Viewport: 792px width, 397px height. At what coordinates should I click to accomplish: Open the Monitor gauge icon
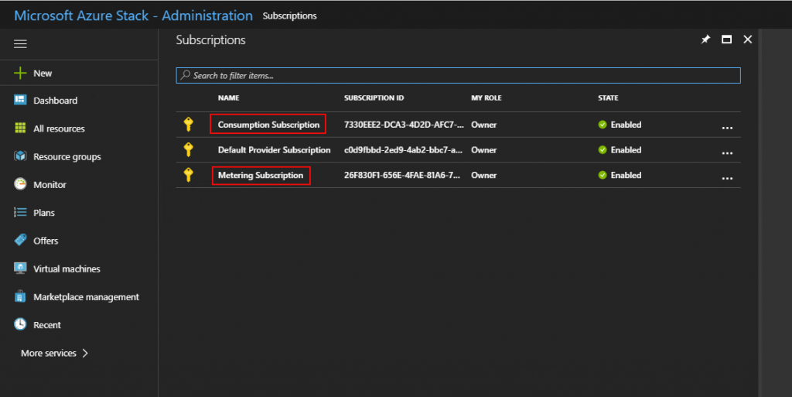20,184
